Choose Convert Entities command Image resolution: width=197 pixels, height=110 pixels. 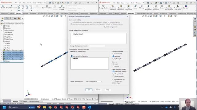[47, 7]
